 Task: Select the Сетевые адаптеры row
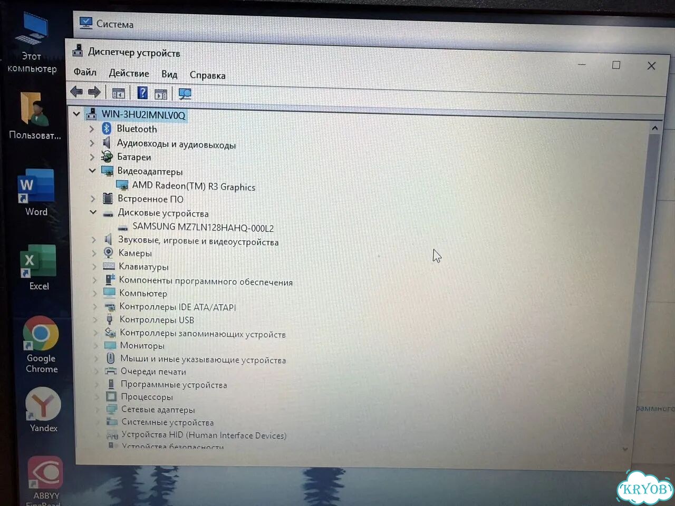[158, 410]
